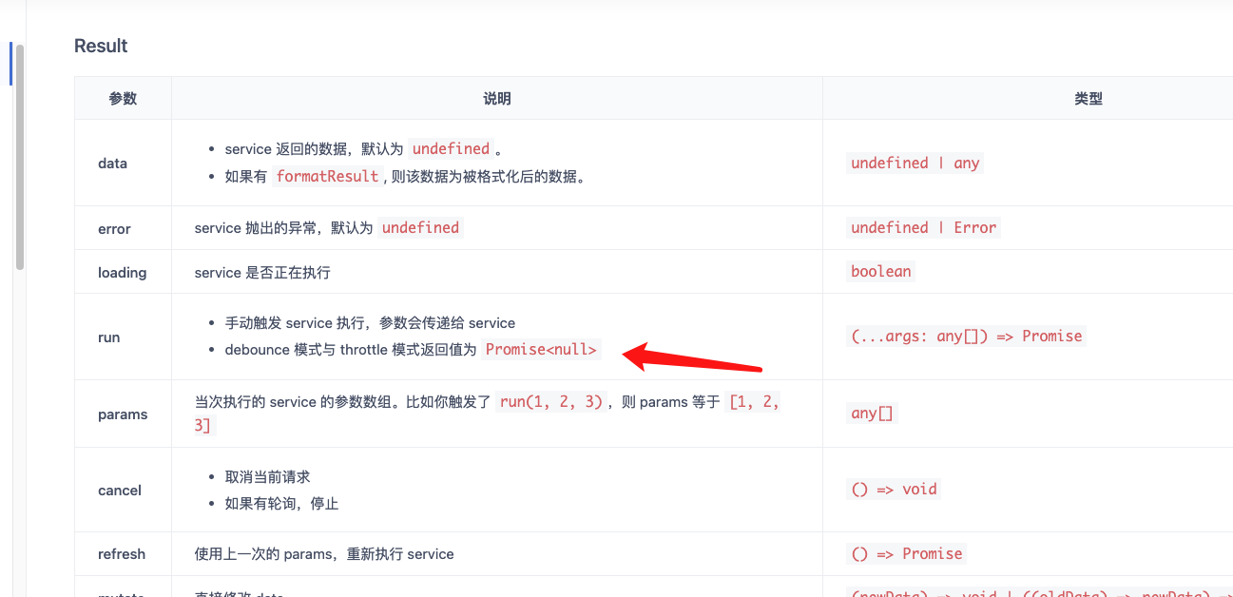Click the 参数 column header
The height and width of the screenshot is (597, 1233).
coord(123,98)
